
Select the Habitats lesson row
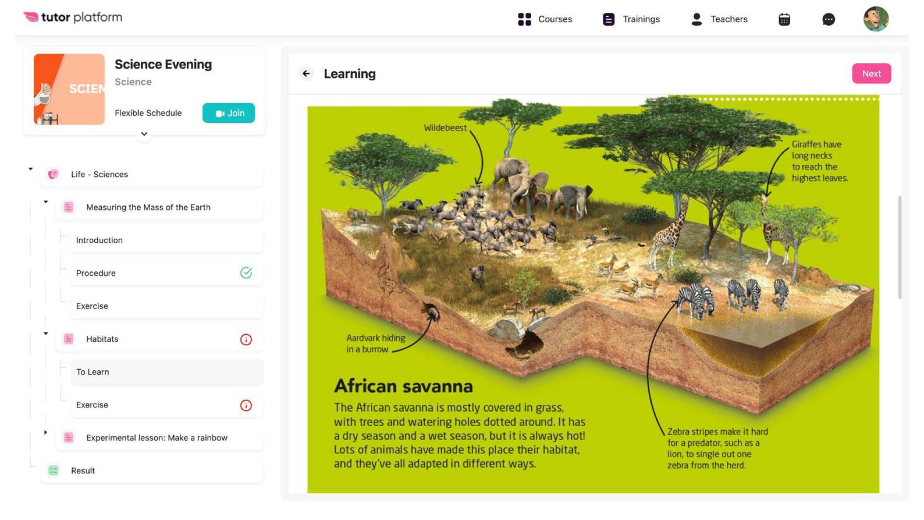[x=159, y=339]
